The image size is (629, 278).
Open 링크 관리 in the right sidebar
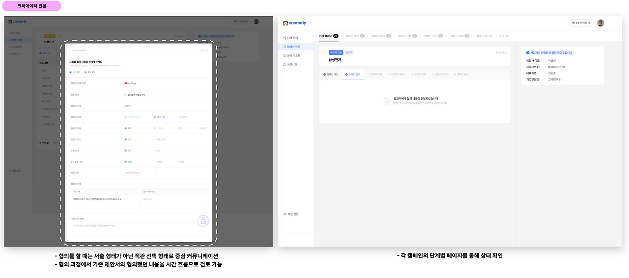click(x=290, y=38)
